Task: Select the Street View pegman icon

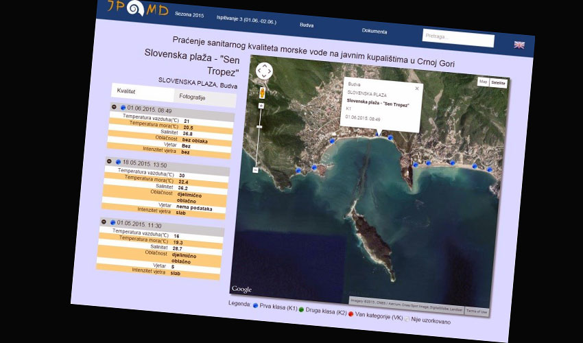Action: click(262, 93)
